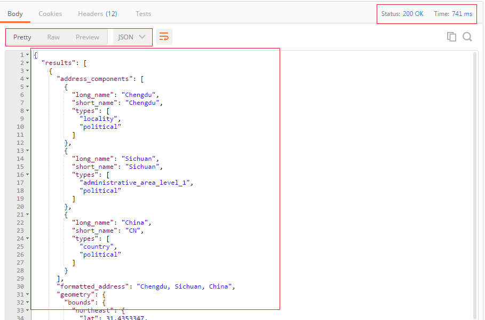Collapse the types array at line 24
Image resolution: width=485 pixels, height=320 pixels.
click(28, 239)
